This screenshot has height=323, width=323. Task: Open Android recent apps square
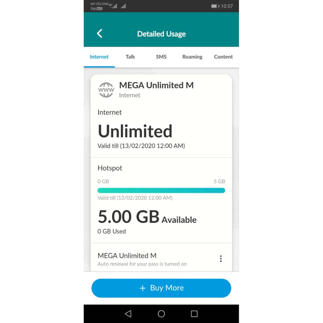[194, 314]
